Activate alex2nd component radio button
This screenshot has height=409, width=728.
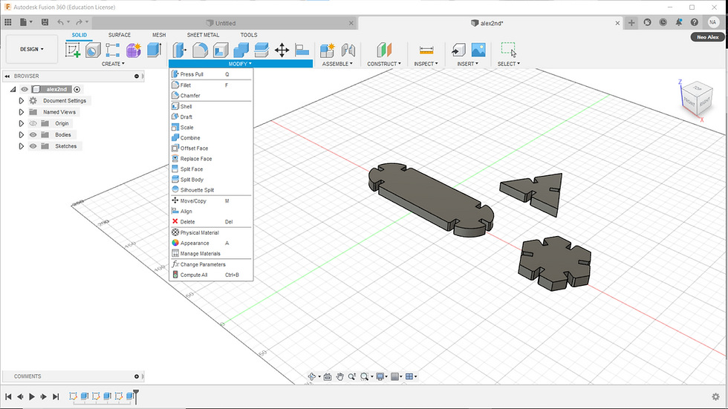point(77,89)
